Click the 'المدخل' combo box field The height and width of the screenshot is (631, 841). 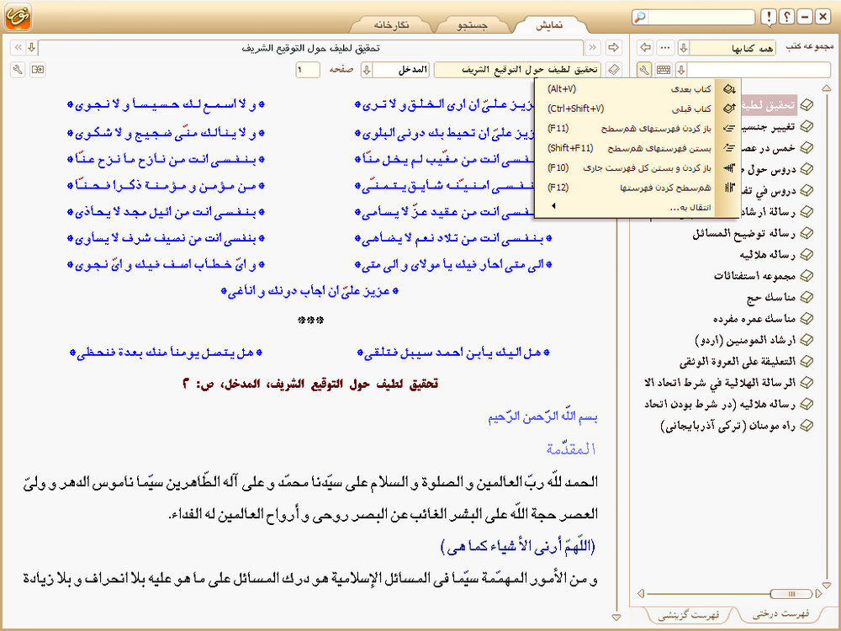pos(400,70)
